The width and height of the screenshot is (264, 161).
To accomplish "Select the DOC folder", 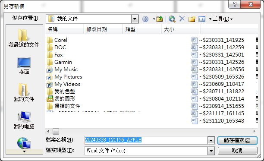I will [x=57, y=47].
